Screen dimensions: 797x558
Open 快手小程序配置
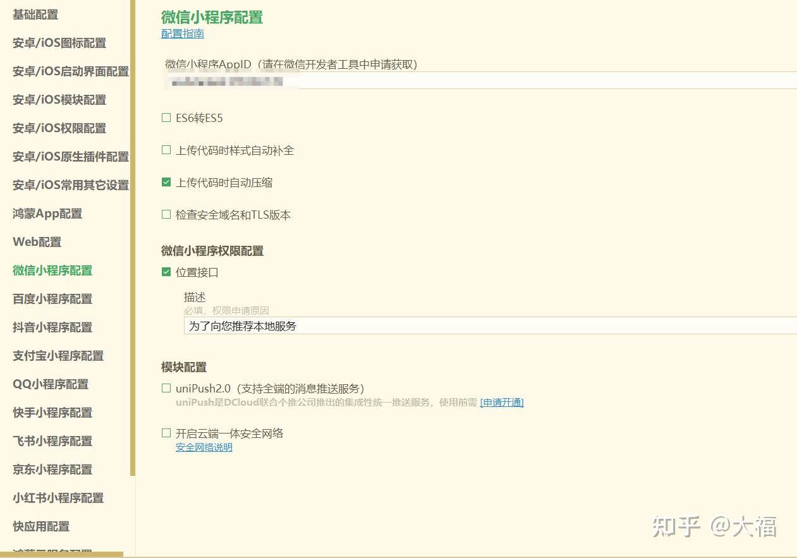(52, 413)
